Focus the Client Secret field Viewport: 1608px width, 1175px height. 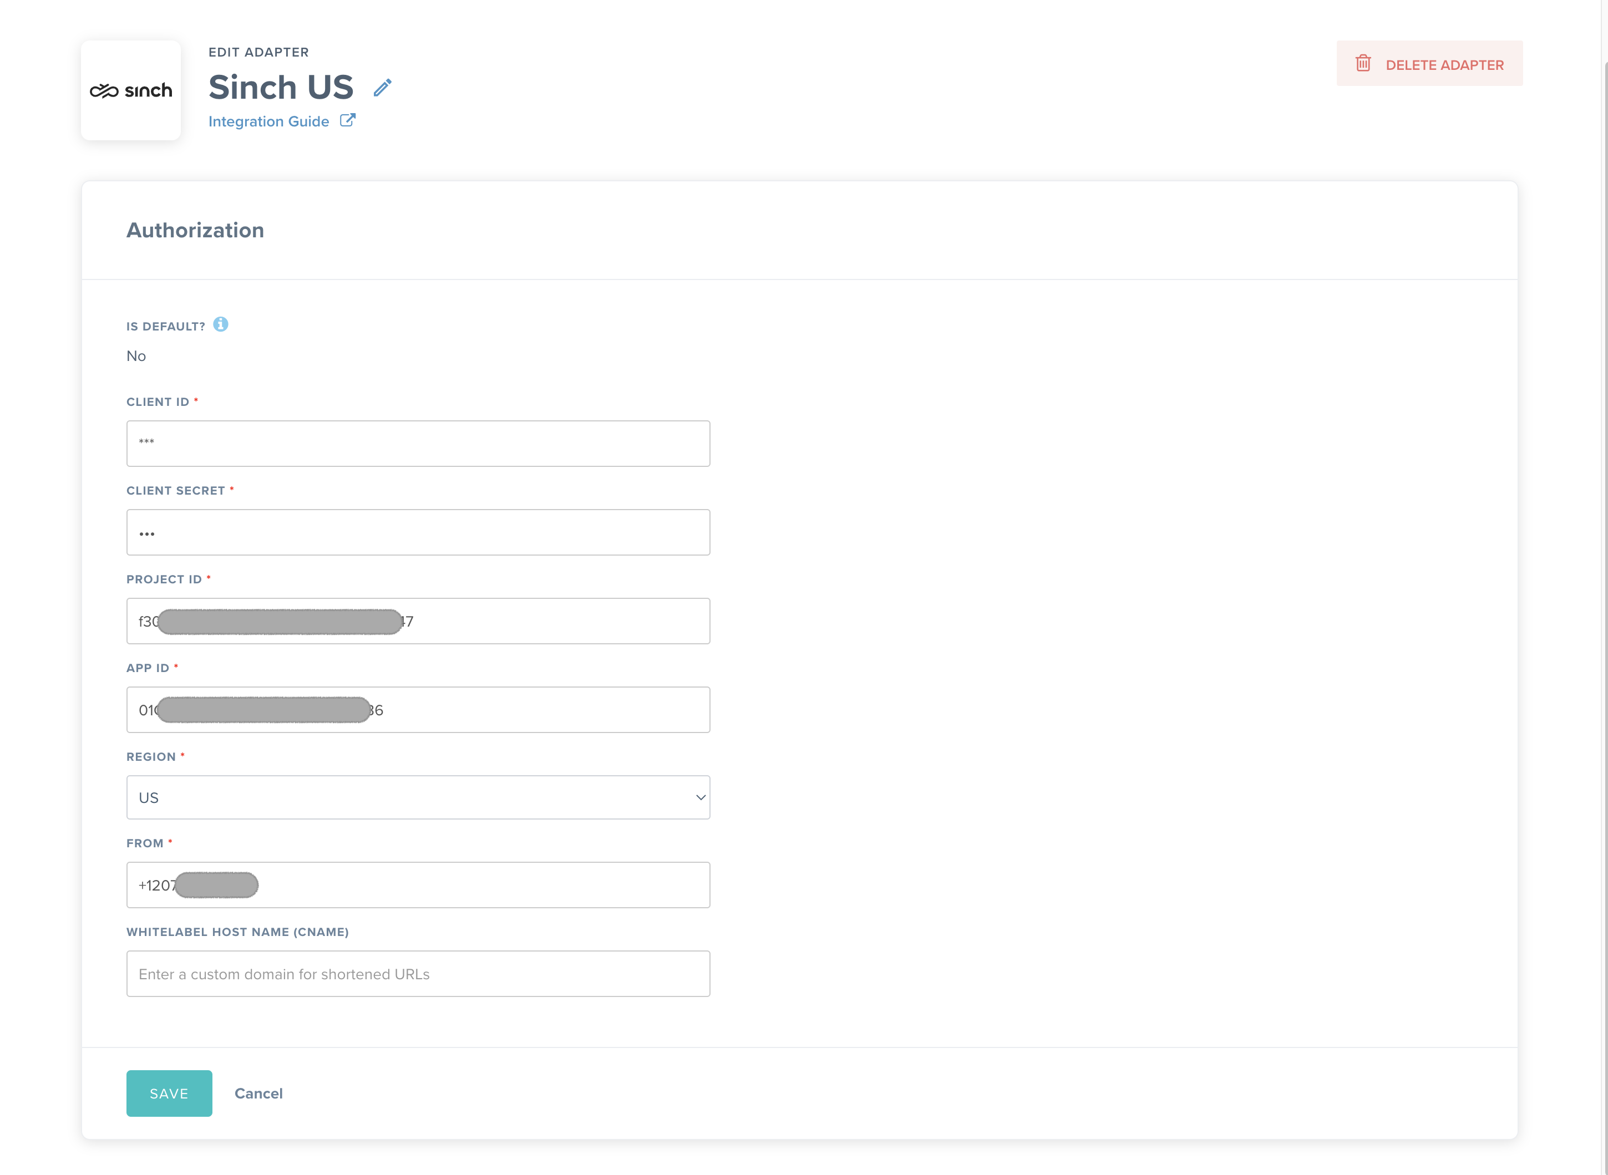point(418,532)
